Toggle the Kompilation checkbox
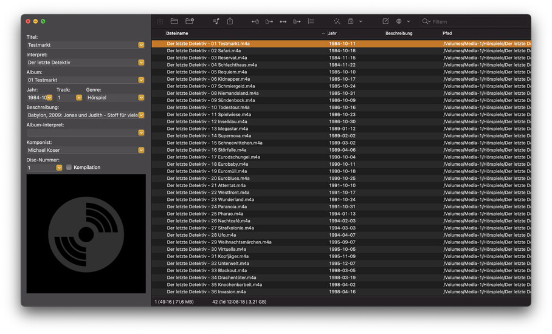Screen dimensions: 552x334 click(69, 168)
